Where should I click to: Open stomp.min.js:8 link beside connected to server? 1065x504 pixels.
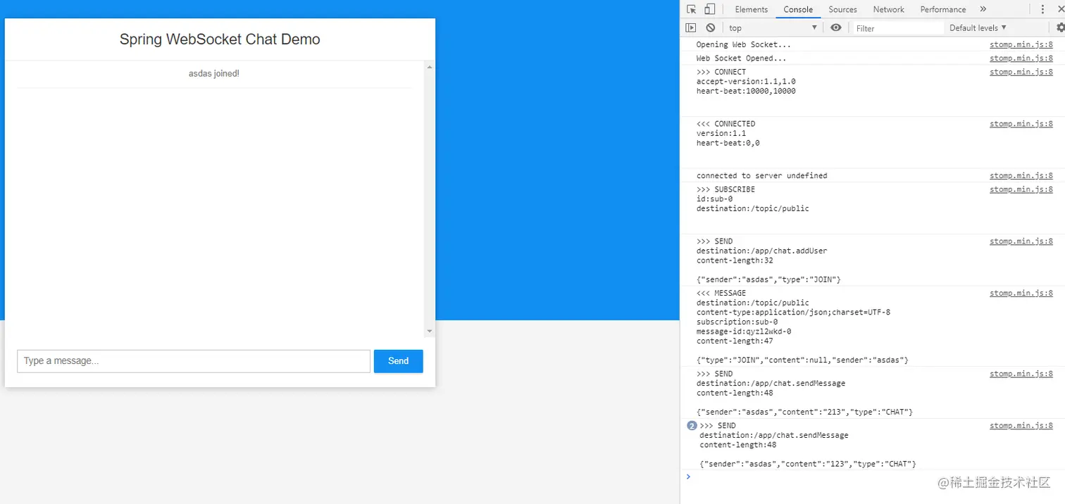pos(1021,176)
